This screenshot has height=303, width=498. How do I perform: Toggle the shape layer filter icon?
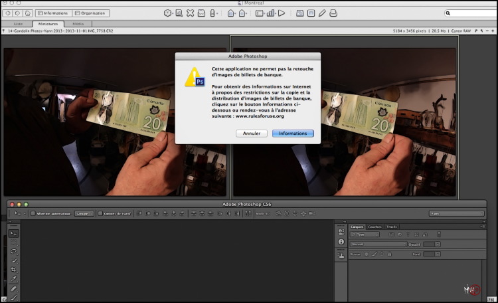click(x=416, y=235)
